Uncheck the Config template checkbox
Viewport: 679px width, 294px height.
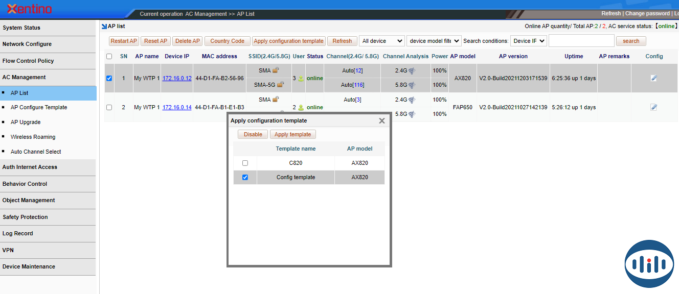(x=245, y=178)
